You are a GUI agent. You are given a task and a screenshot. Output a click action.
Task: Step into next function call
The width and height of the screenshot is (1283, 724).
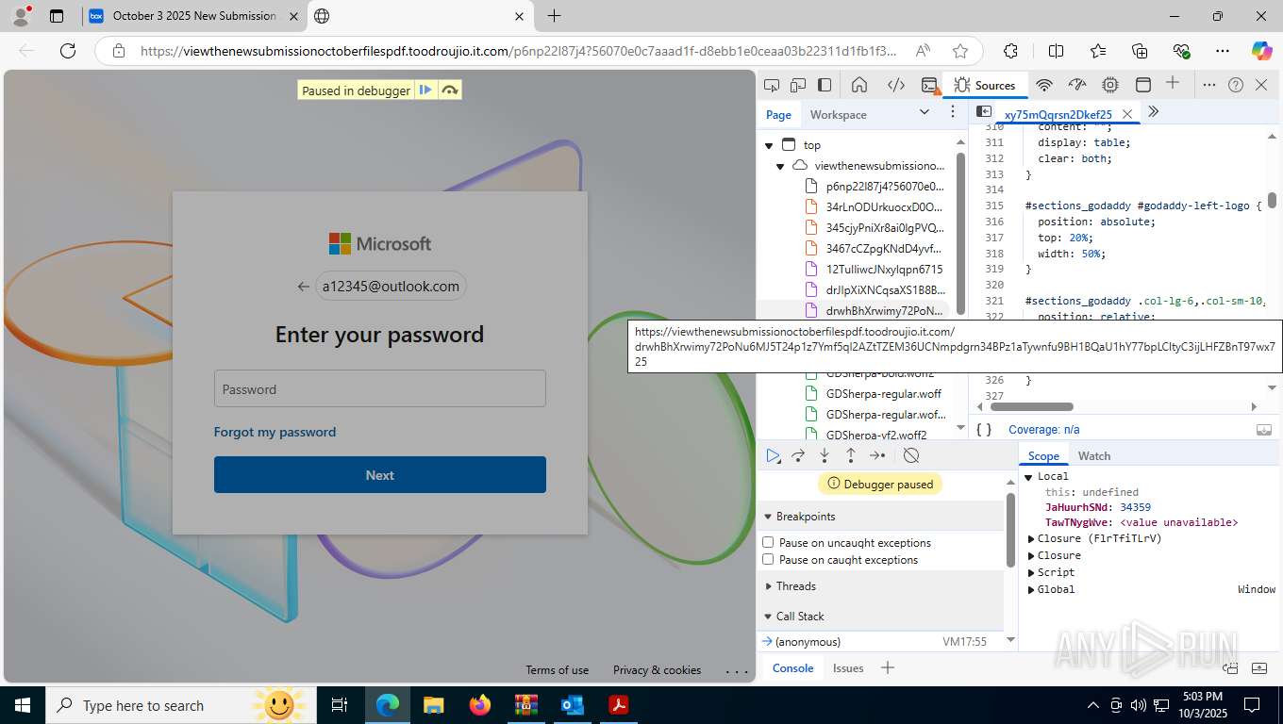coord(825,455)
